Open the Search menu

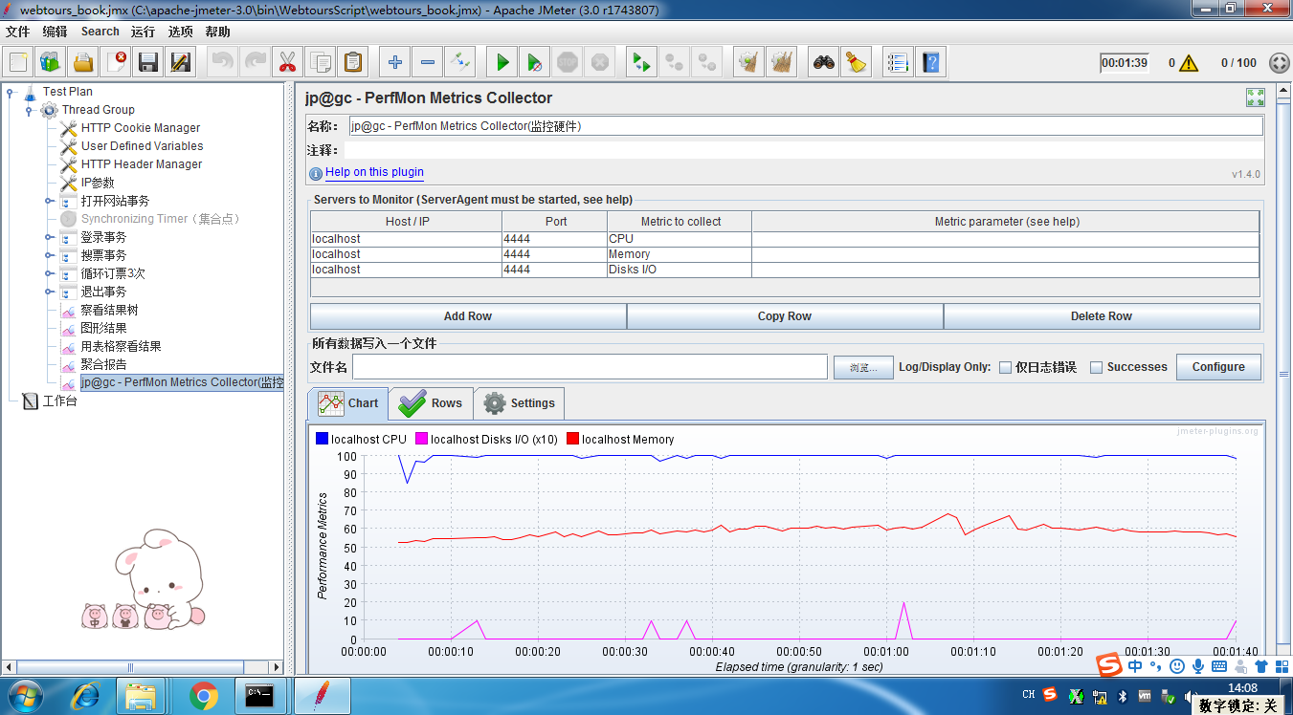tap(100, 32)
